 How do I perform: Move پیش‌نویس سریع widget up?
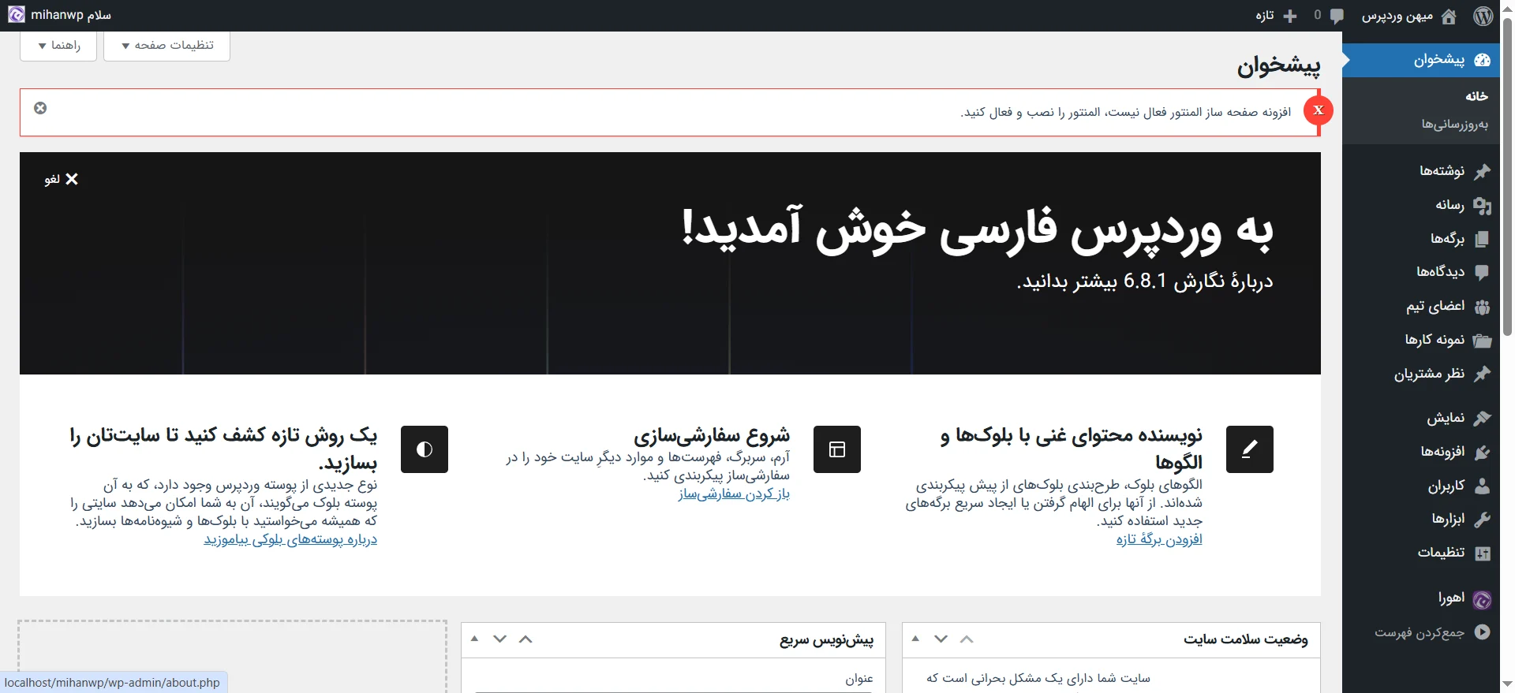tap(526, 639)
